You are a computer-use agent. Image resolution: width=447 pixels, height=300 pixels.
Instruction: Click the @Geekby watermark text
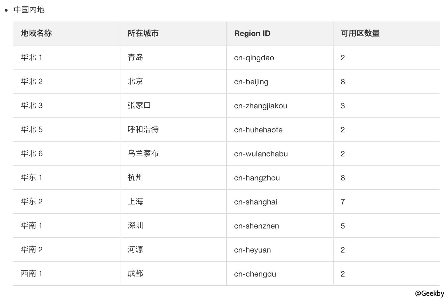click(429, 293)
